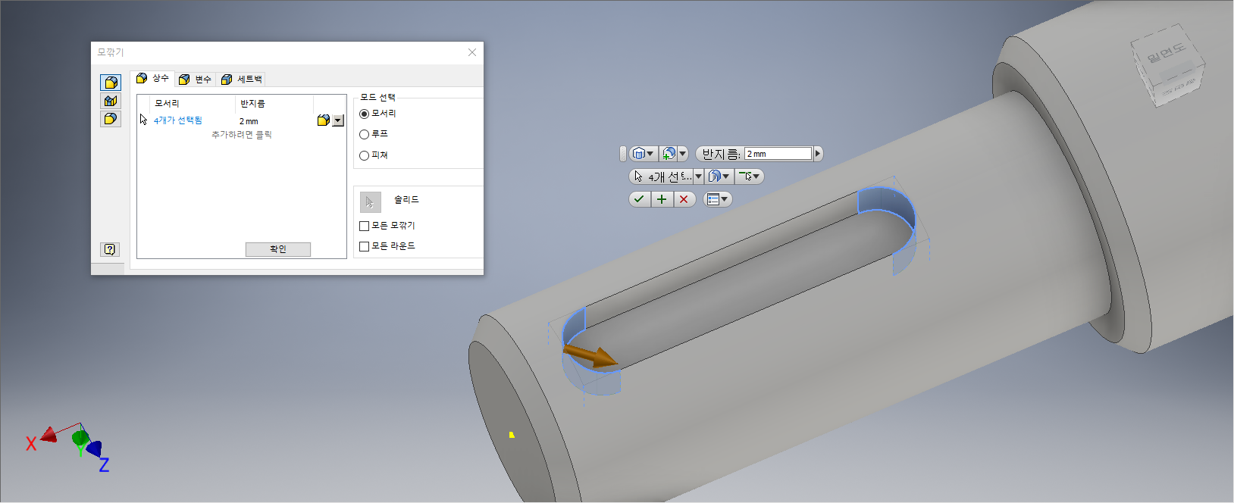Switch to the 세트백 tab

click(241, 79)
